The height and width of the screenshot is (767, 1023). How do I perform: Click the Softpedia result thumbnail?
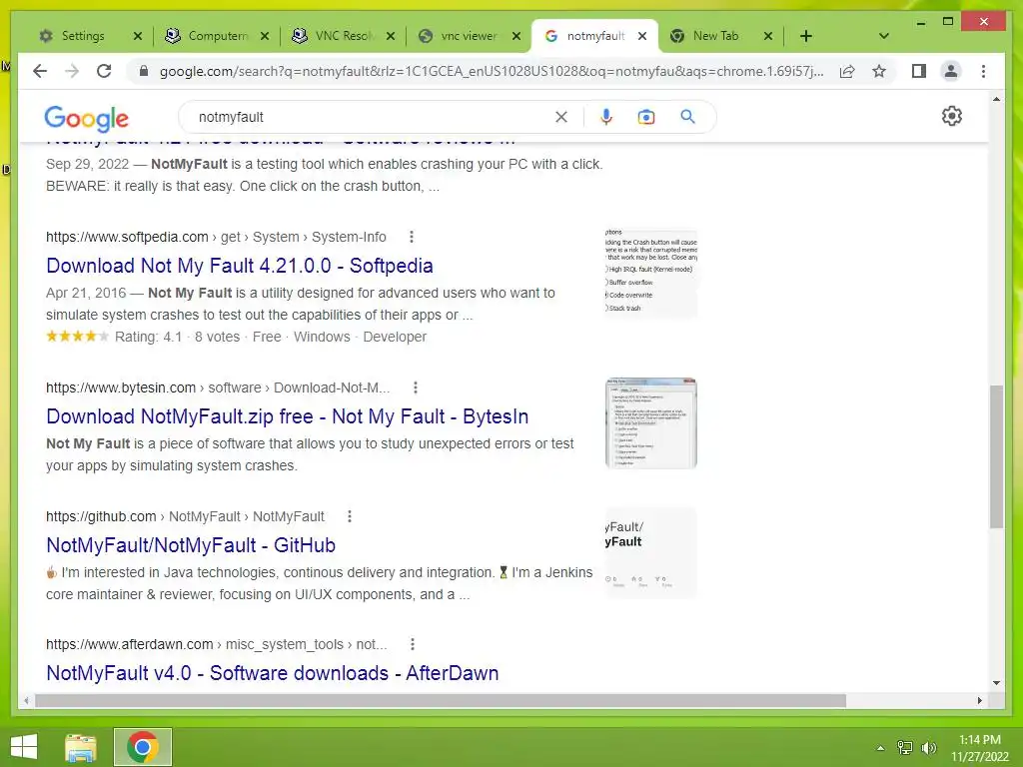651,274
